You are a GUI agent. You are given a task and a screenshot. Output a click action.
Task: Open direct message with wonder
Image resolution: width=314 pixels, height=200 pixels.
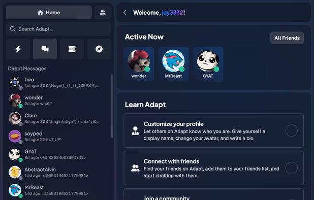click(58, 101)
